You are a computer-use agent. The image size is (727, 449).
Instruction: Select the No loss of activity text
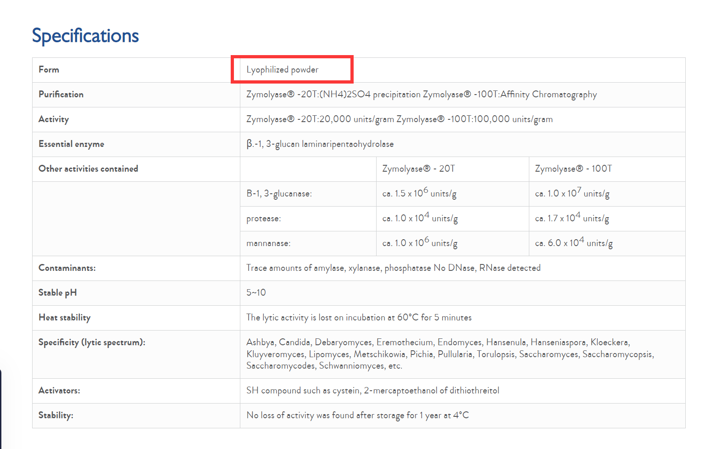click(357, 415)
